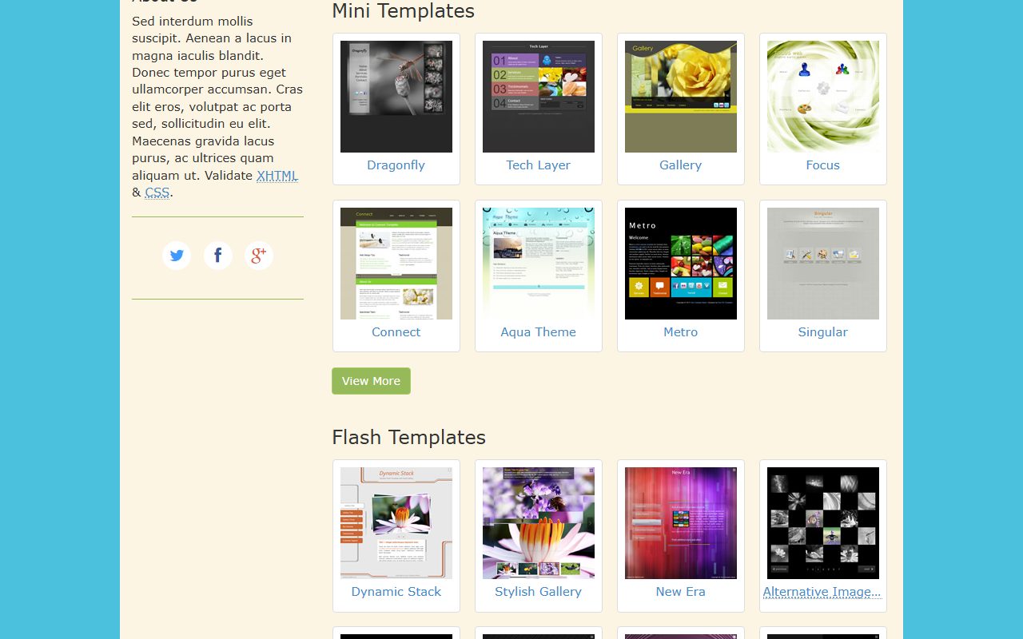Follow the XHTML validation link

pyautogui.click(x=277, y=176)
